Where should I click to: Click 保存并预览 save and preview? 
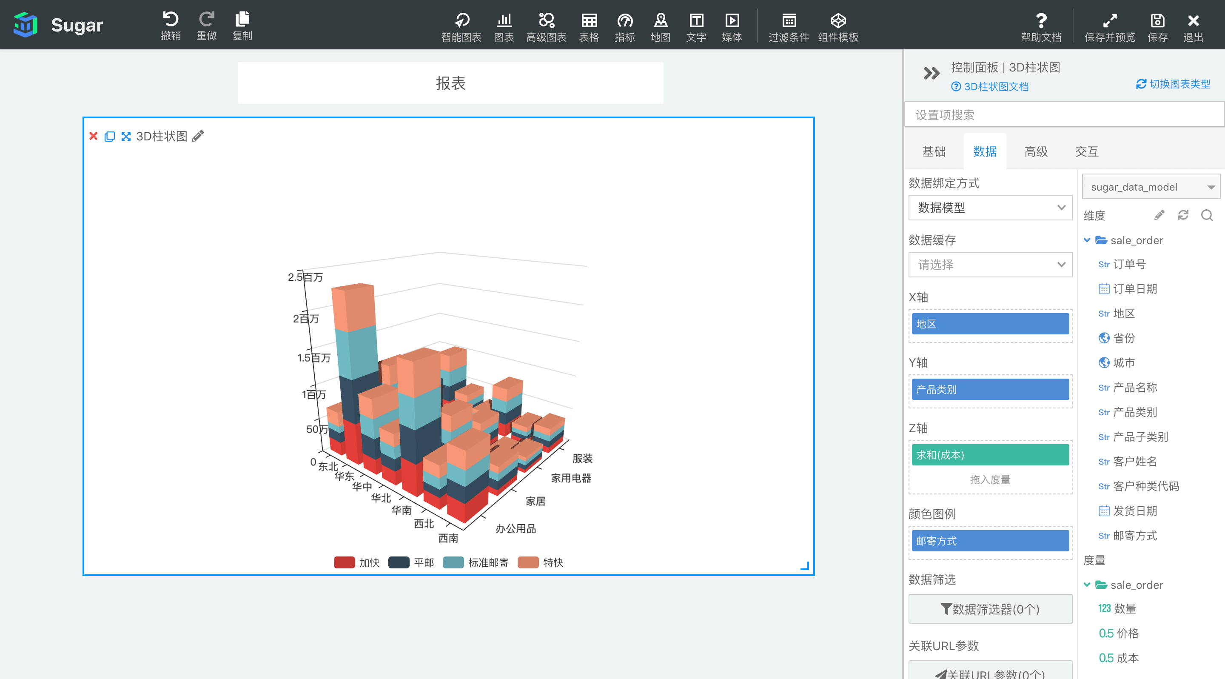(1109, 27)
